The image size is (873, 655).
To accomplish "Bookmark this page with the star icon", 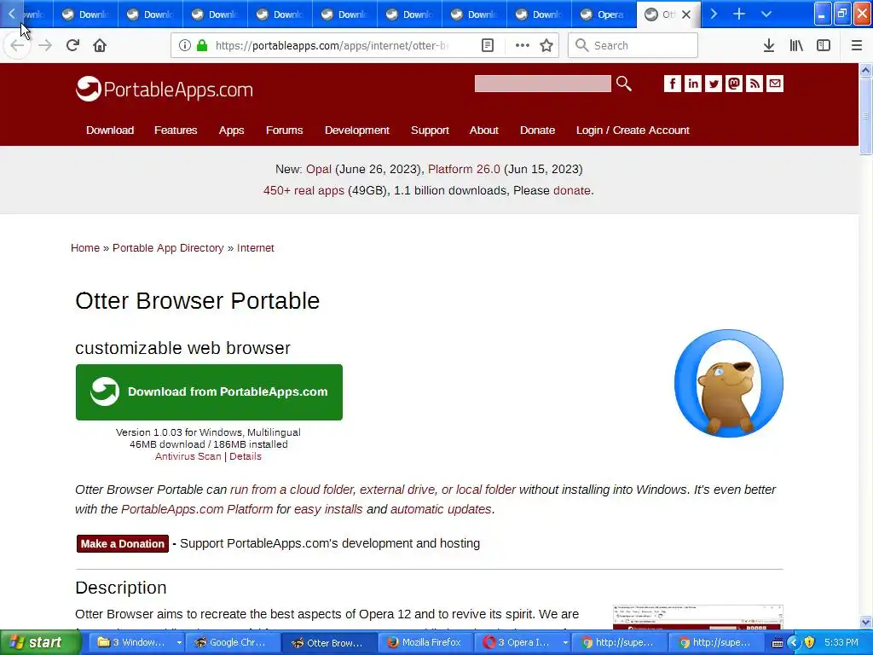I will 546,46.
